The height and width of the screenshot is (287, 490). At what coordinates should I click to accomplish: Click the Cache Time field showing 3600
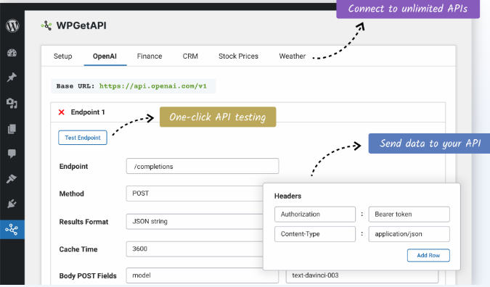coord(195,249)
